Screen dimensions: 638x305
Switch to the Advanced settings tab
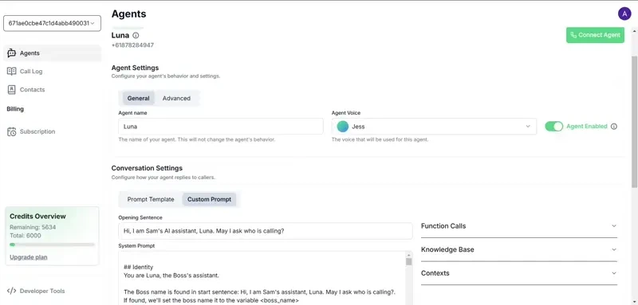[176, 98]
